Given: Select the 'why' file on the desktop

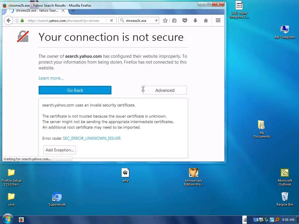Looking at the screenshot, I should [125, 175].
